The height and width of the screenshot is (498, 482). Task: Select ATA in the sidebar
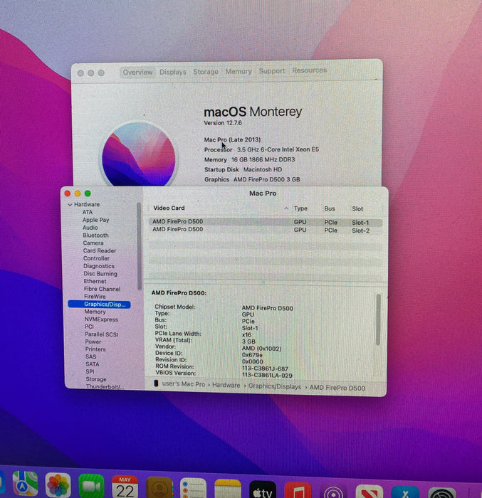click(88, 212)
